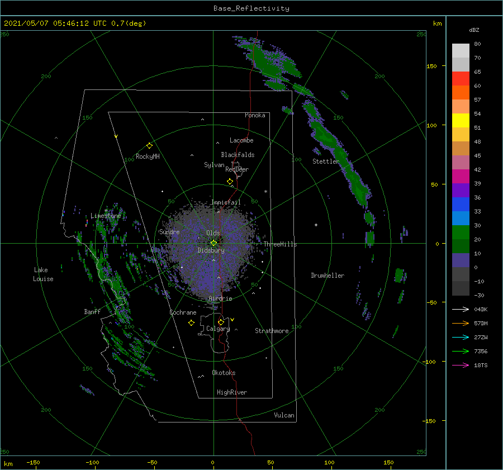This screenshot has width=503, height=470.
Task: Click the white 04DK arrow in legend
Action: tap(461, 309)
